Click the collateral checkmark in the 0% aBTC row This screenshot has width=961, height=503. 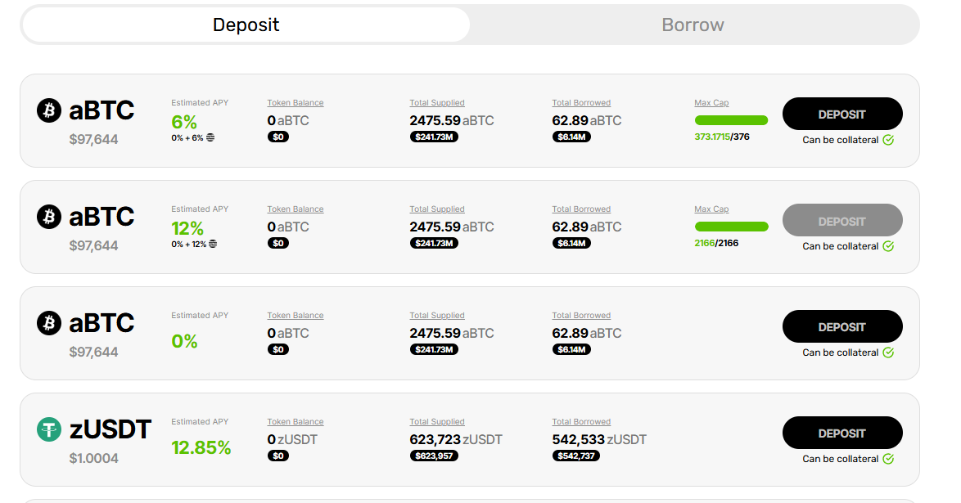point(888,353)
